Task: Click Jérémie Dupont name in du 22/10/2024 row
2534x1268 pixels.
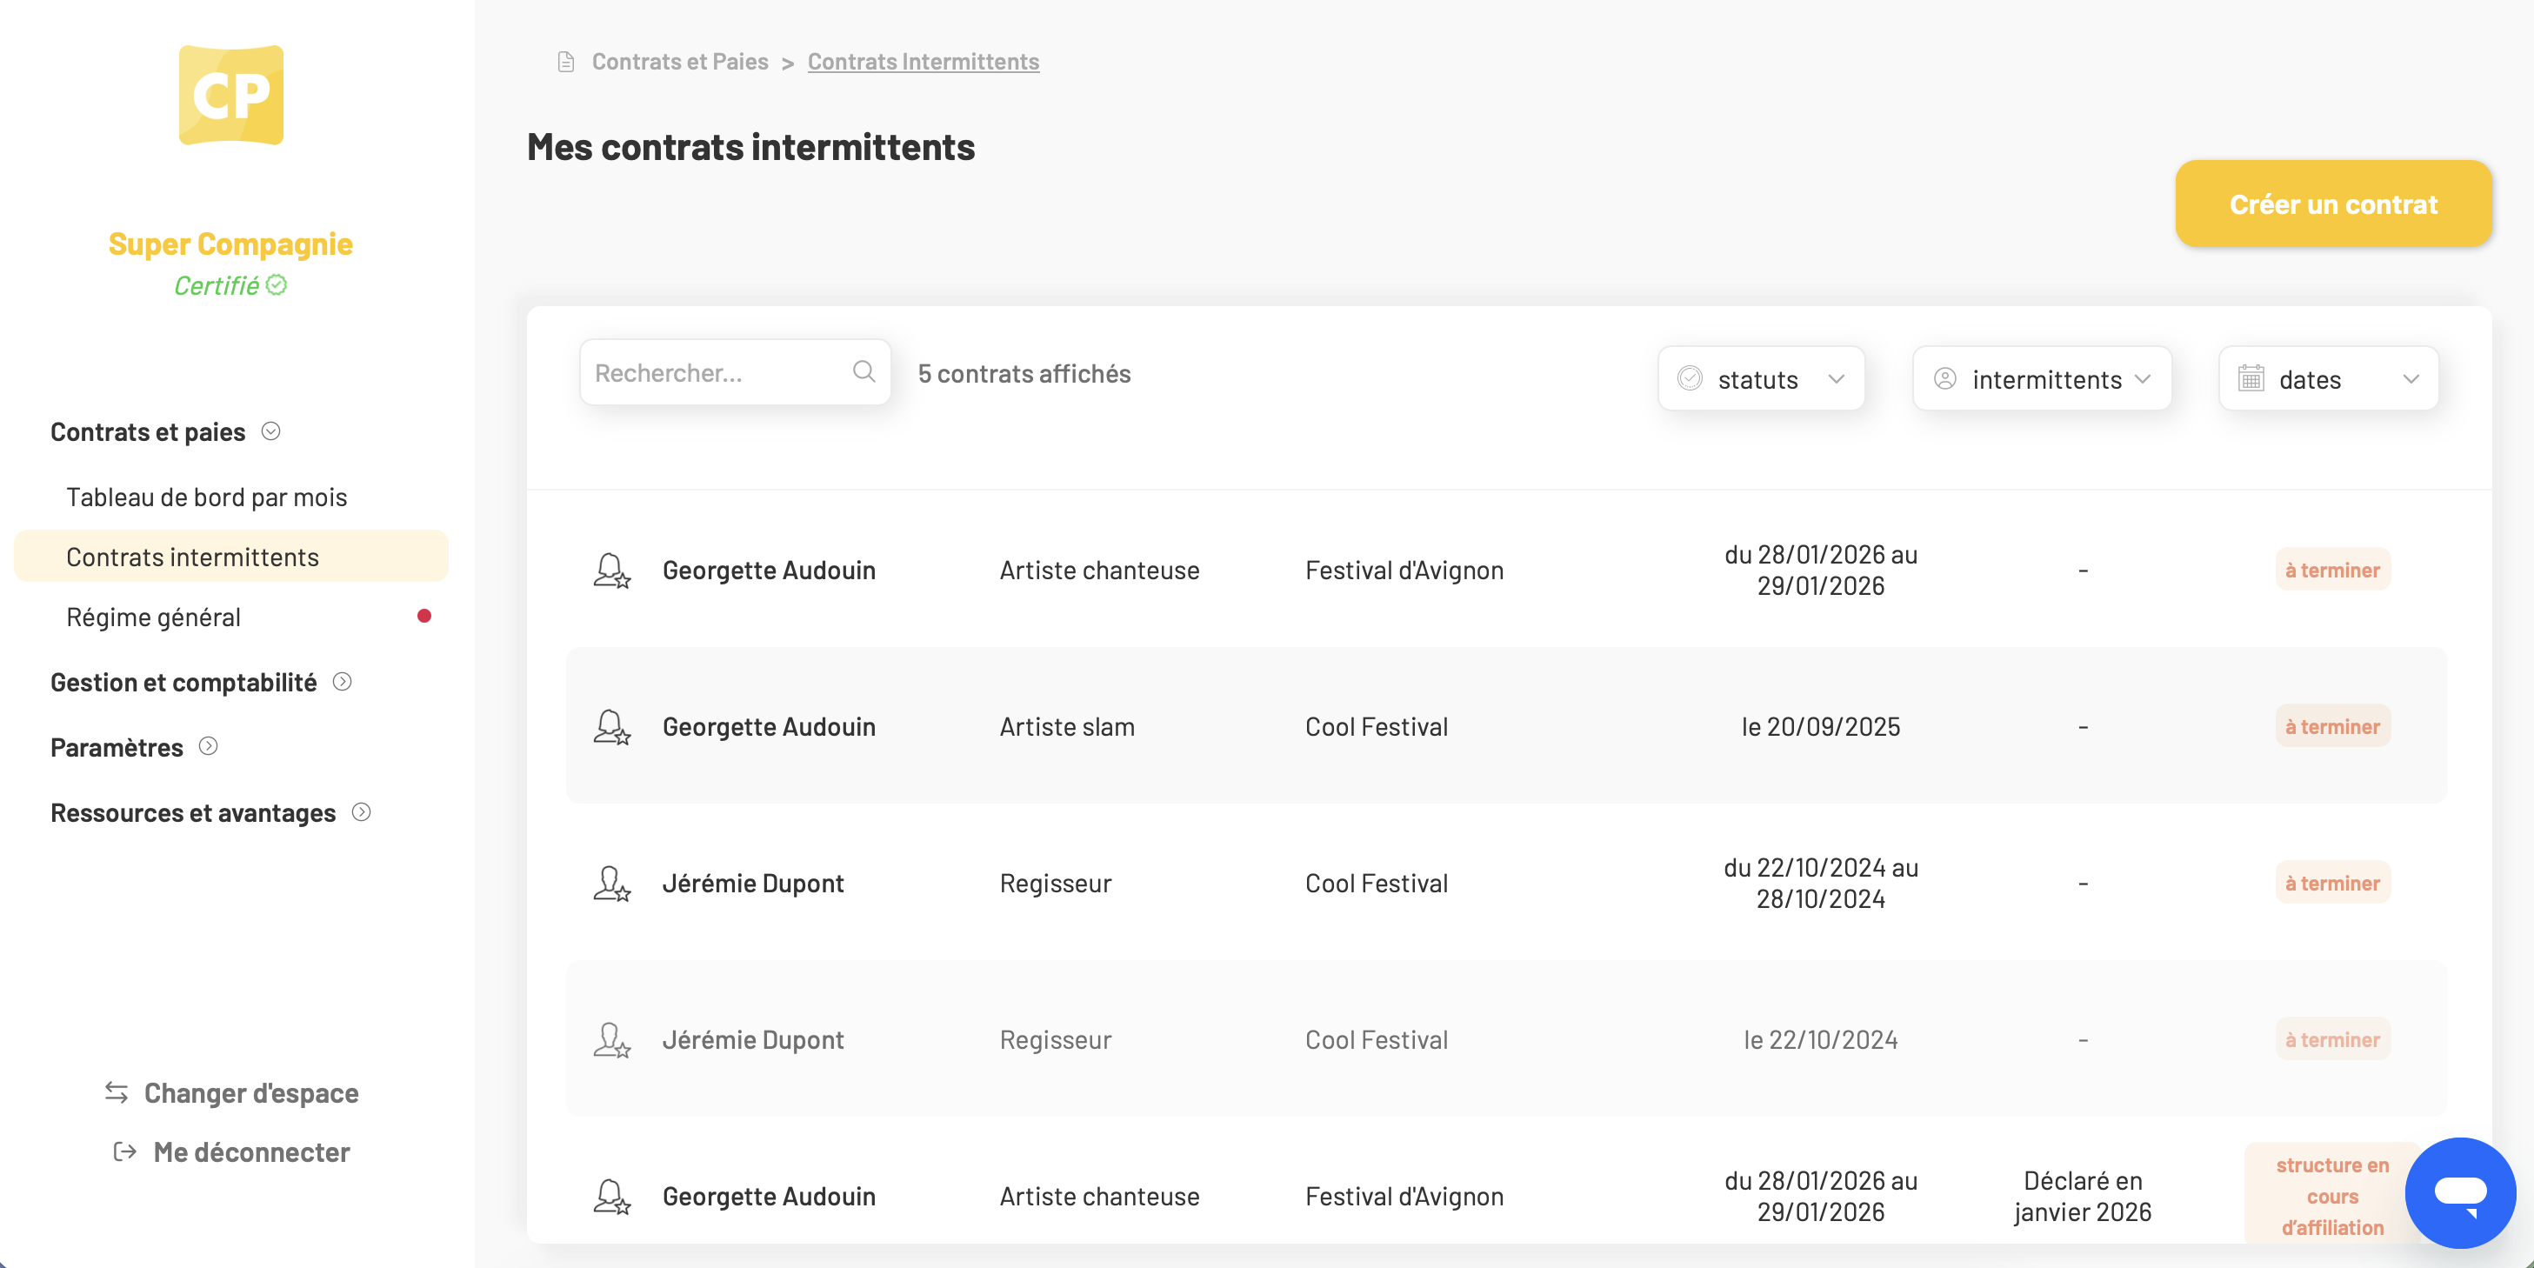Action: click(752, 883)
